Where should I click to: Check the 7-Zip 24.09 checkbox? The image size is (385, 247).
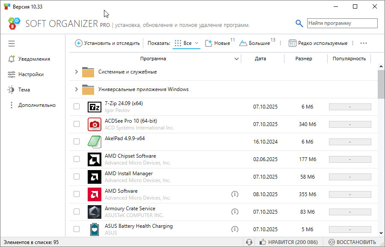coord(77,106)
